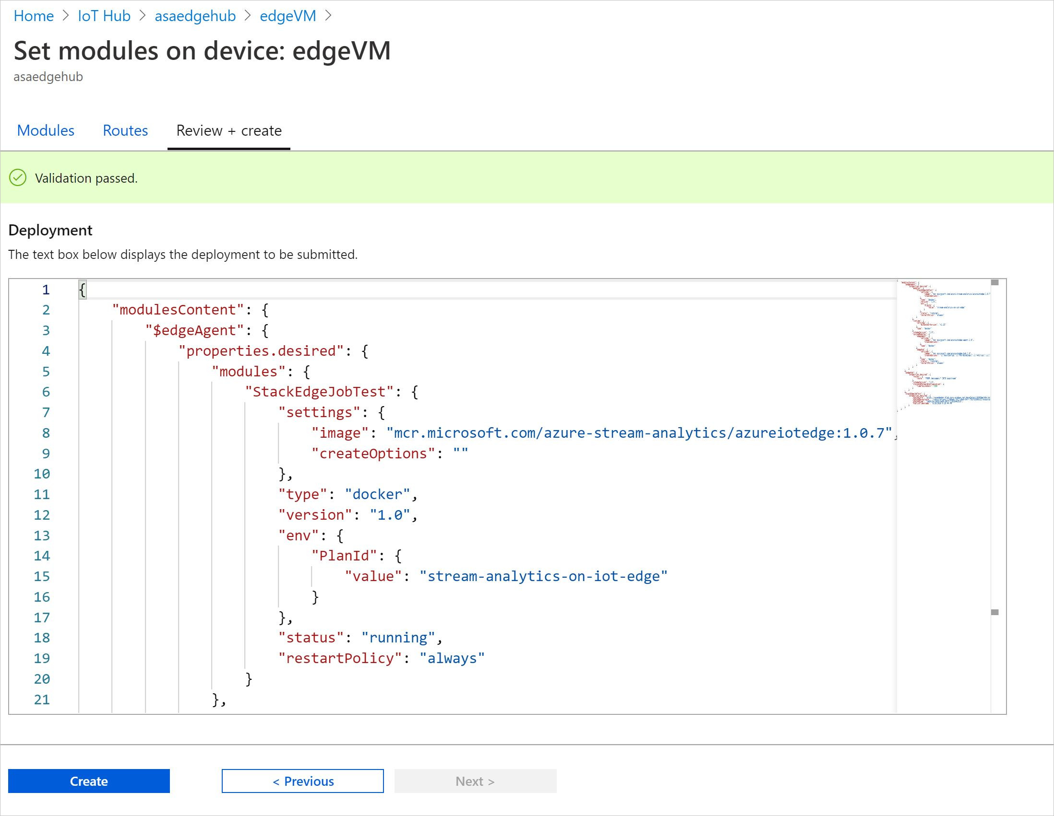
Task: Click the < Previous button
Action: point(302,781)
